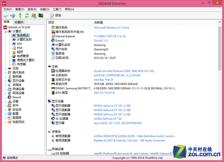The image size is (224, 162).
Task: Click the users icon in toolbar
Action: pos(34,15)
